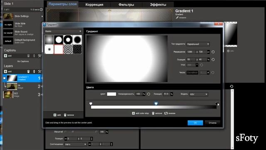Select the light concentric rings preset
This screenshot has width=266, height=150.
[68, 49]
